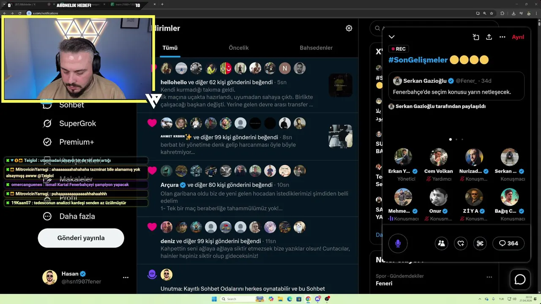This screenshot has width=541, height=304.
Task: Clip the Space with scissors icon
Action: point(480,243)
